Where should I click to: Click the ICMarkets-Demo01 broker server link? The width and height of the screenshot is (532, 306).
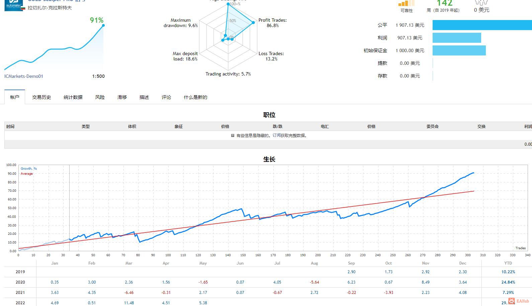pos(24,76)
